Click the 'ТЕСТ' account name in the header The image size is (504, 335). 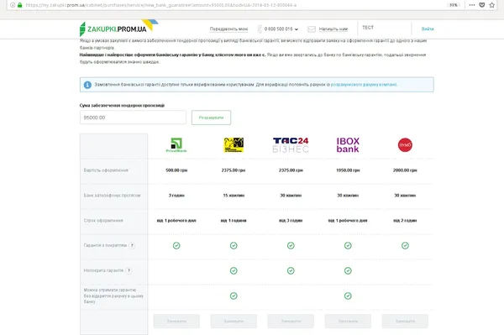368,28
